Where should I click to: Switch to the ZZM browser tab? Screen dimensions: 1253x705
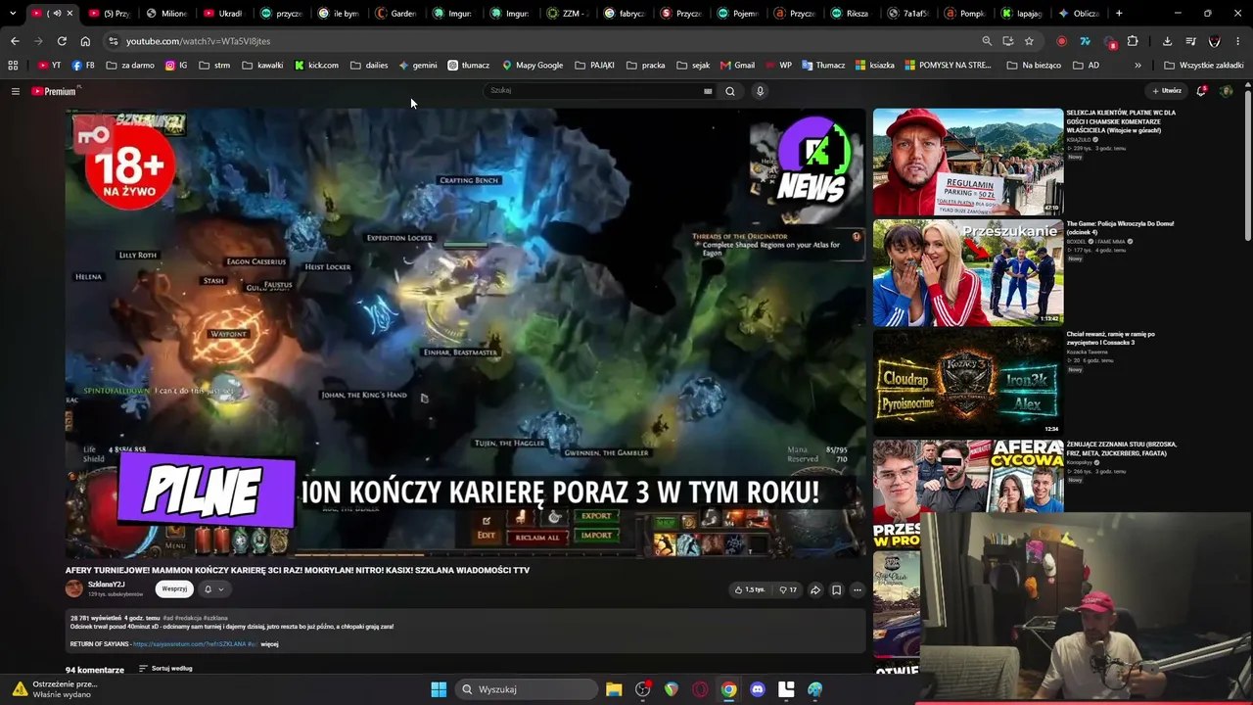point(568,14)
